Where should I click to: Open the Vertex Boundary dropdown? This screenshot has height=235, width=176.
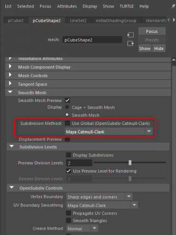coord(99,197)
